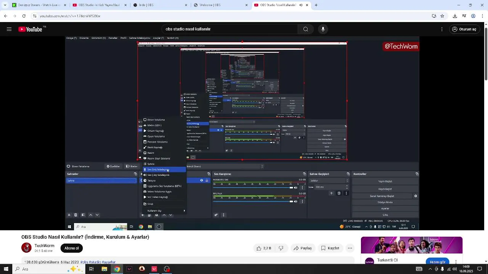Open Chrome three-dot main menu
This screenshot has height=274, width=488.
click(x=483, y=16)
